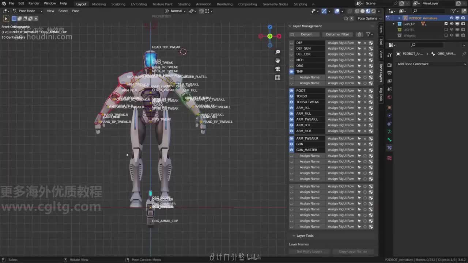Click the Z axis on navigation gizmo

270,27
